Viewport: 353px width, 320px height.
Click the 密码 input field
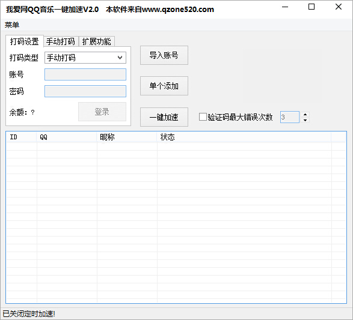(x=85, y=91)
